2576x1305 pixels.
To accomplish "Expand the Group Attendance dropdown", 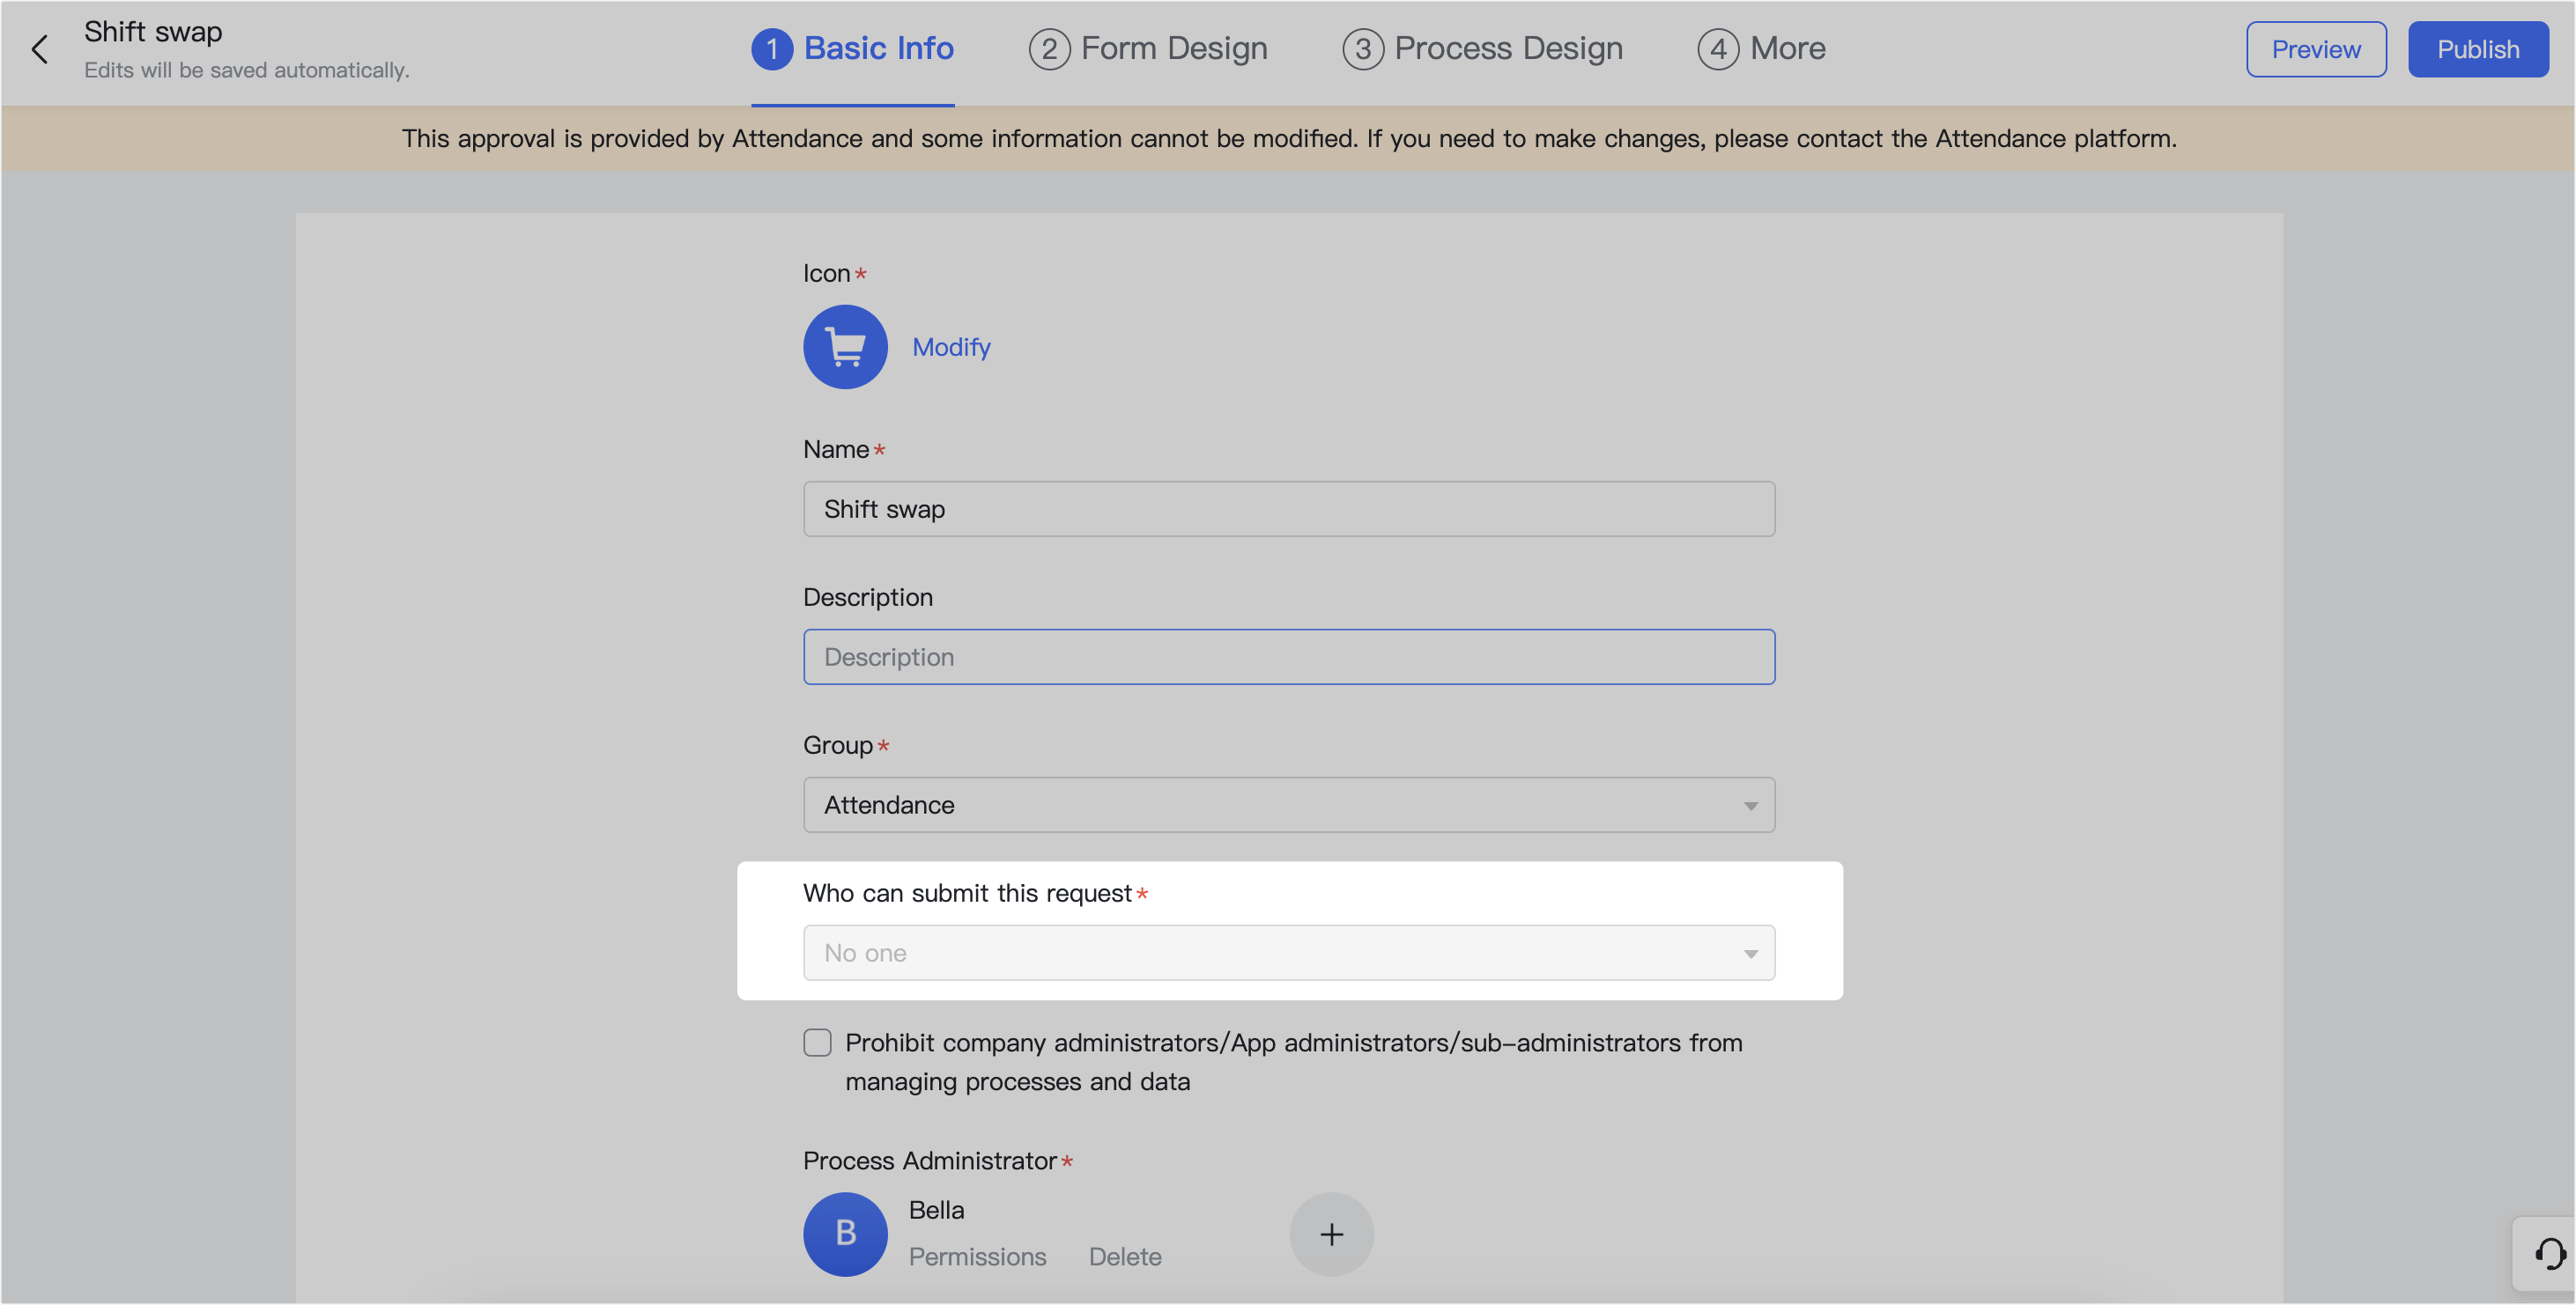I will (x=1288, y=804).
